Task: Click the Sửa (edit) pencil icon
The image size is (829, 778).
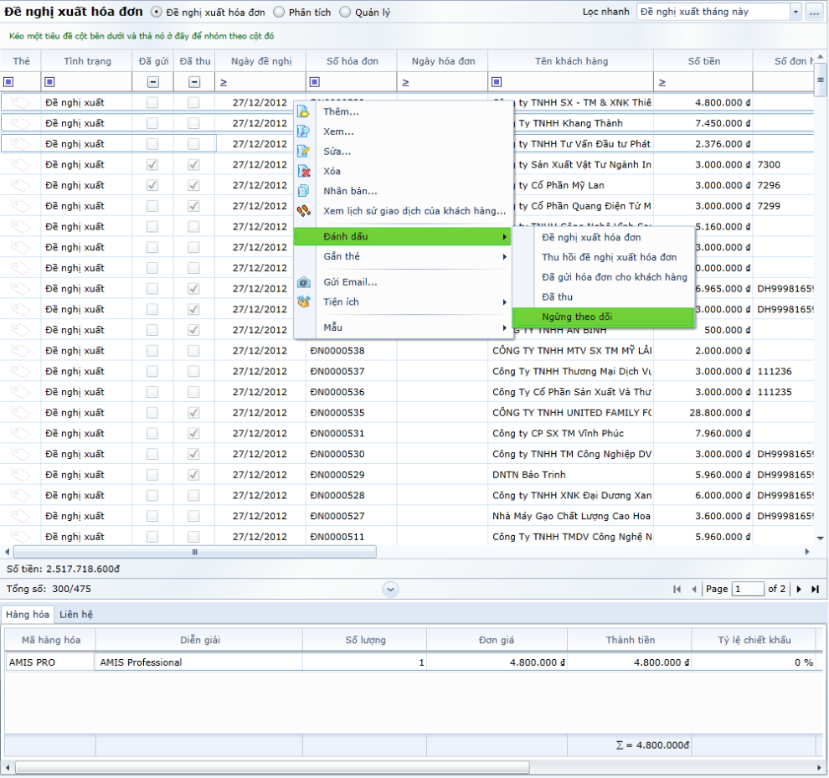Action: click(304, 152)
